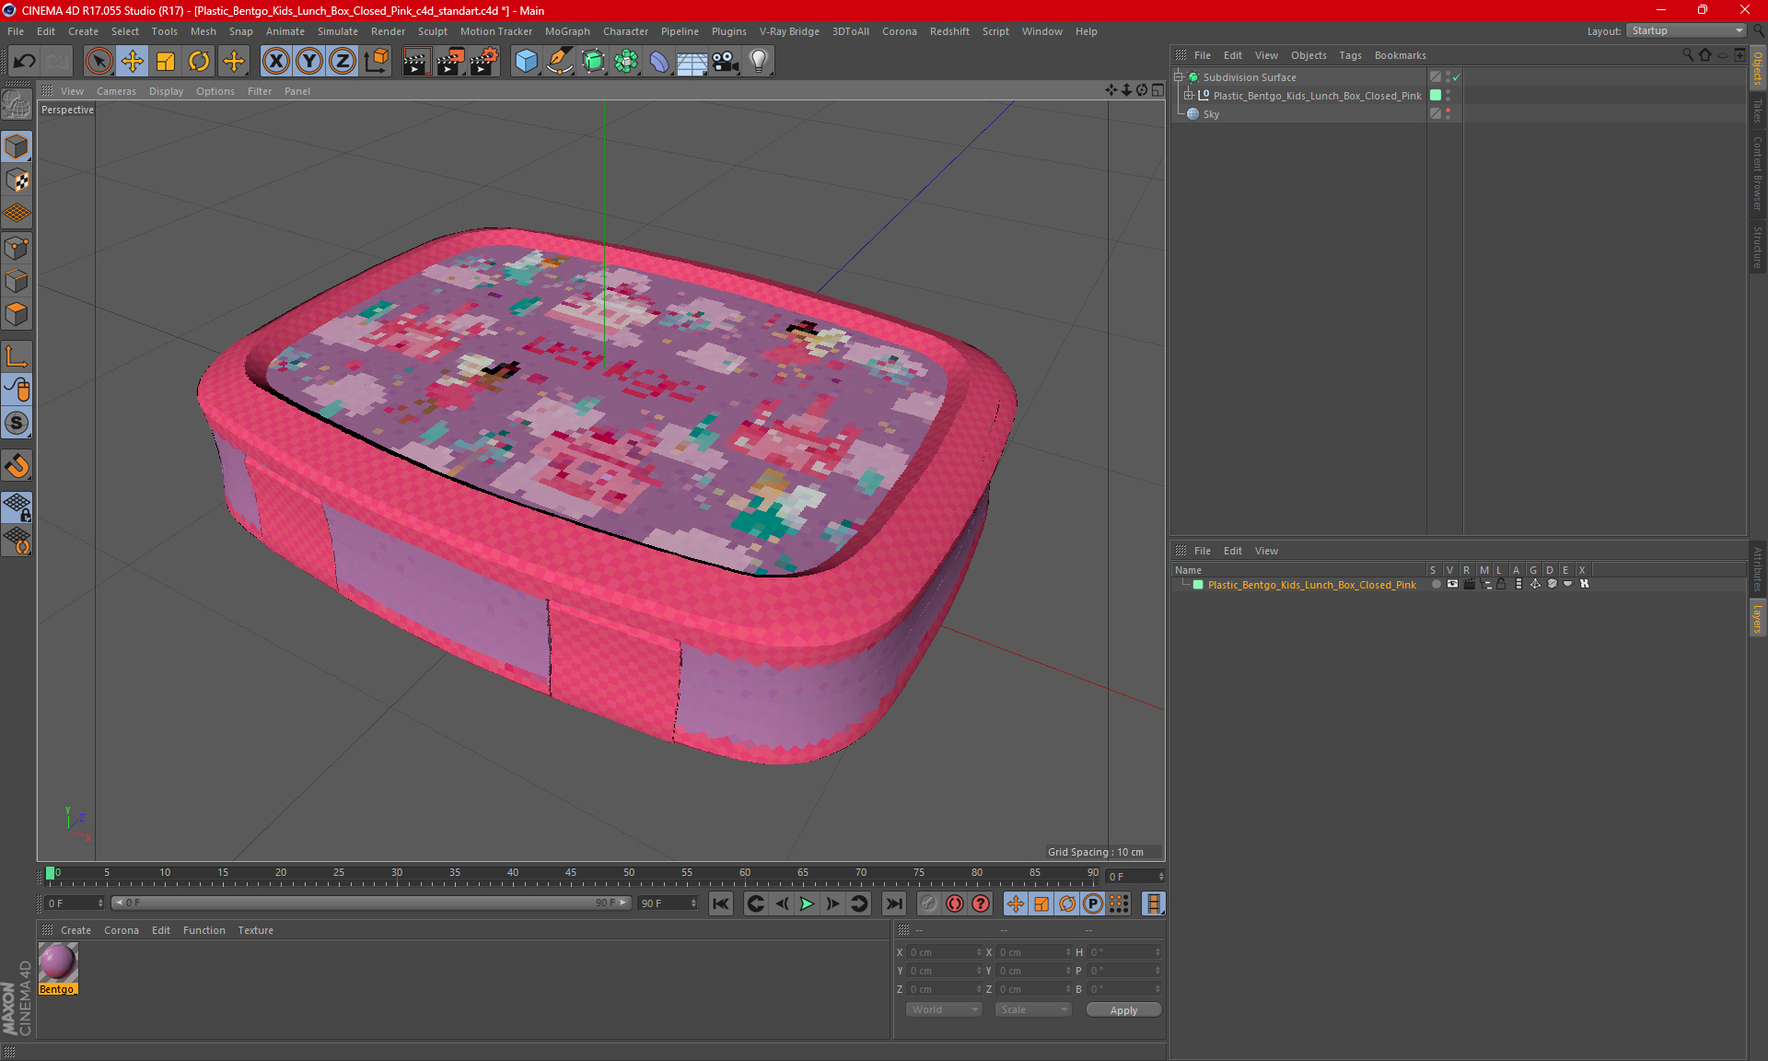This screenshot has width=1768, height=1061.
Task: Click the Bend deformer icon
Action: point(659,61)
